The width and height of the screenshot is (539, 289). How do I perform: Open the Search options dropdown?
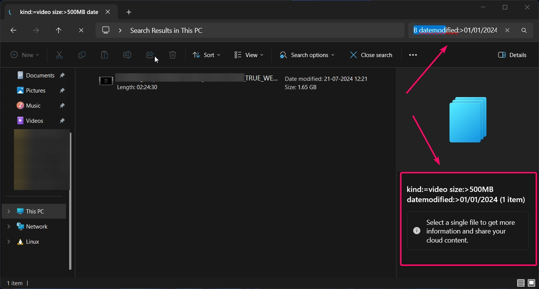click(x=307, y=55)
